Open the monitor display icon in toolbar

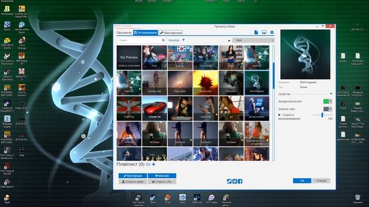(x=264, y=32)
